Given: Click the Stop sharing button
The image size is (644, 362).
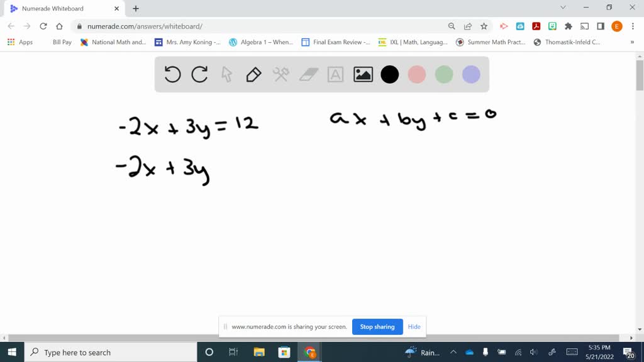Looking at the screenshot, I should (x=377, y=327).
